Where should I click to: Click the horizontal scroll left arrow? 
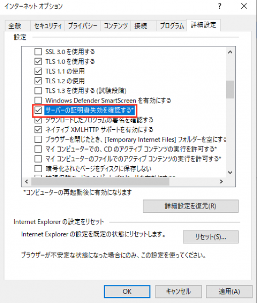27,182
